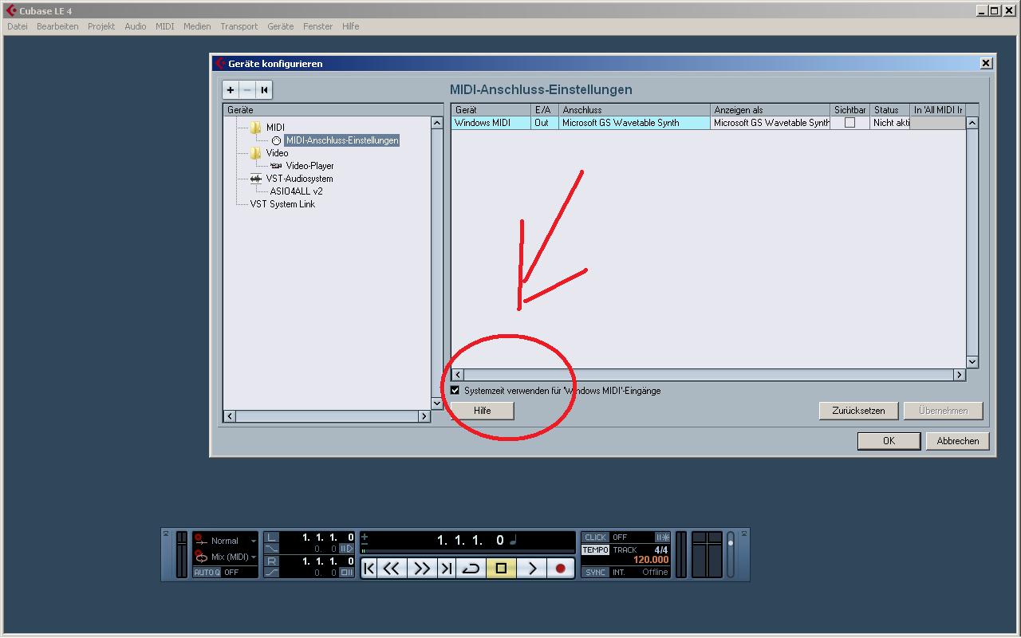Open the Projekt menu
Viewport: 1021px width, 638px height.
[x=101, y=26]
